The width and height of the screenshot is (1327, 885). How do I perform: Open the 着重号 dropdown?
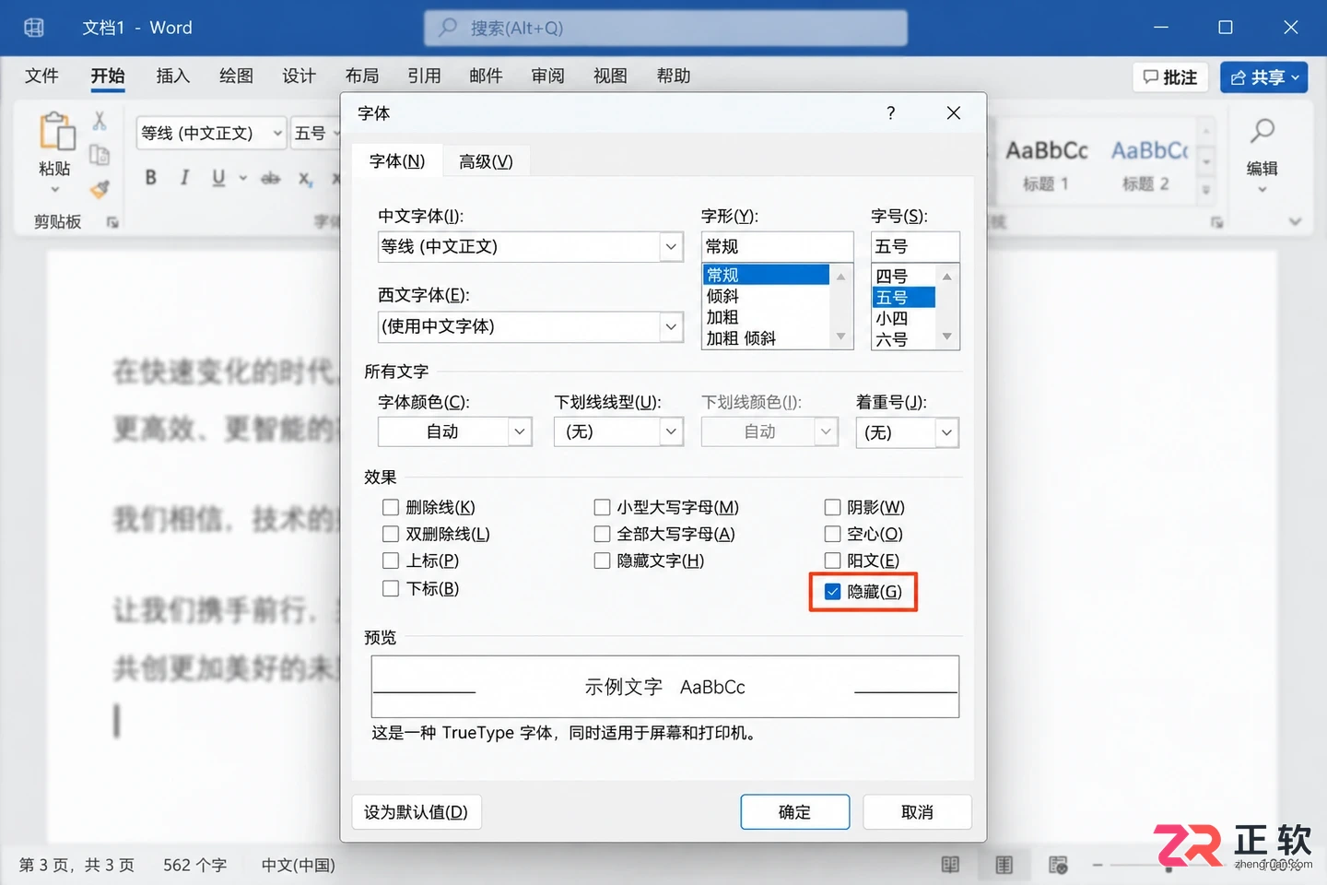click(x=946, y=432)
